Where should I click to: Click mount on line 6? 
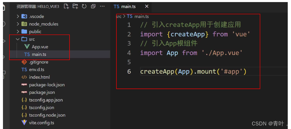pyautogui.click(x=207, y=72)
